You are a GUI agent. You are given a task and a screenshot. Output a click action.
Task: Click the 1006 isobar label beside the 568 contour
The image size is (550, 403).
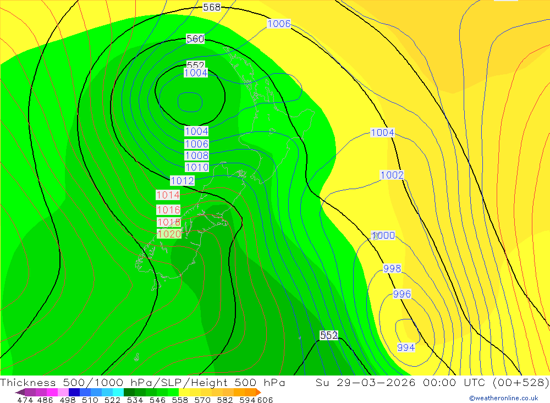point(279,24)
